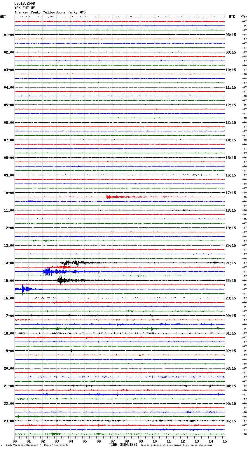The width and height of the screenshot is (248, 449).
Task: Click the 20:15 UTC time label
Action: [x=231, y=246]
